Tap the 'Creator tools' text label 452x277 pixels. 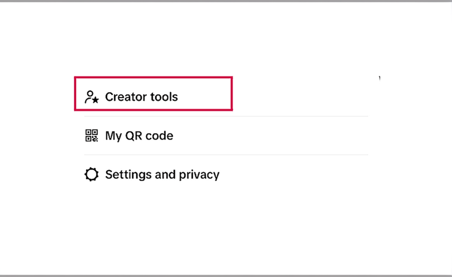coord(142,97)
